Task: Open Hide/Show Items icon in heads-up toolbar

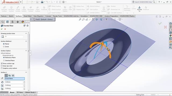Action: click(x=106, y=19)
